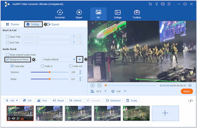The width and height of the screenshot is (197, 128).
Task: Open the Theme tab
Action: pyautogui.click(x=12, y=24)
